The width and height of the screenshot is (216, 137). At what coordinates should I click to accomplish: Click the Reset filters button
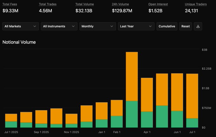(x=186, y=26)
